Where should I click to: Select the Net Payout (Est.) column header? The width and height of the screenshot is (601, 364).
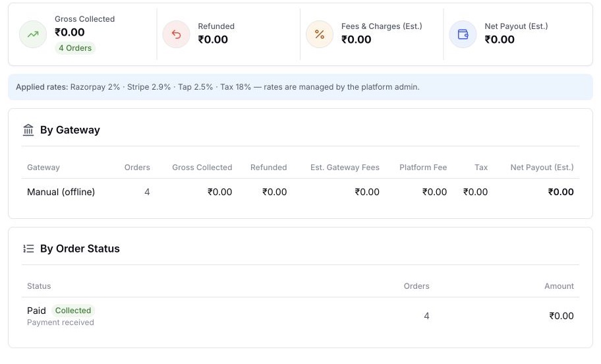coord(542,167)
